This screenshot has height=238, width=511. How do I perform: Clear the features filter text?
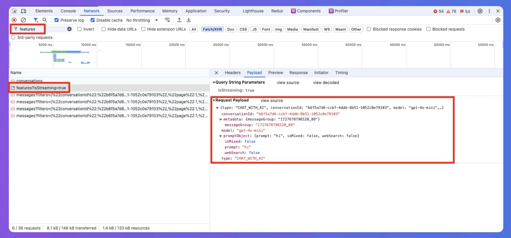click(70, 29)
